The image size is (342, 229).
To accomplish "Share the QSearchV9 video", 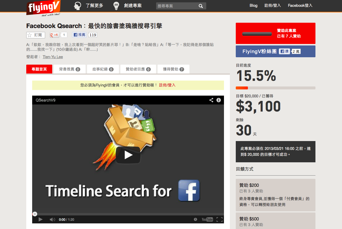I will pyautogui.click(x=211, y=100).
